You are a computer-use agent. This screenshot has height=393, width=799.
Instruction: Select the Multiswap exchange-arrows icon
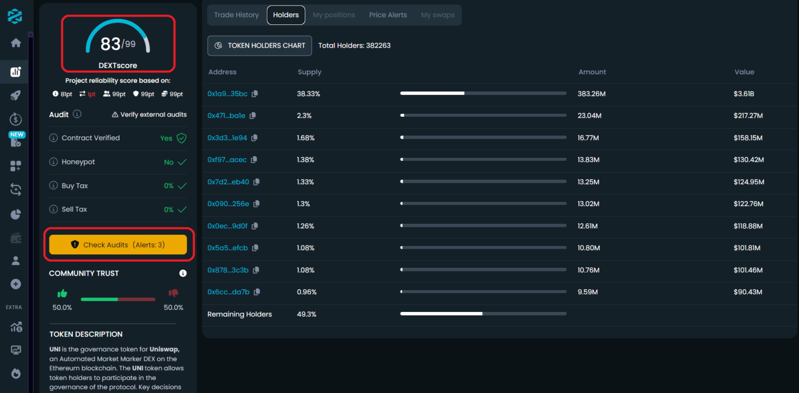click(x=14, y=190)
